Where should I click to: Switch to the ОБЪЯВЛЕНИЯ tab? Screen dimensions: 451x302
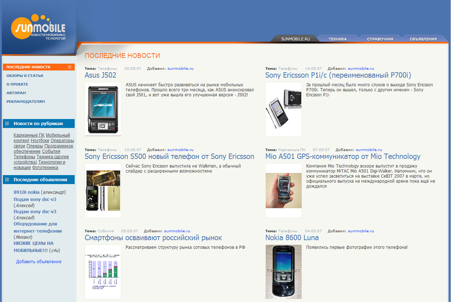pos(423,39)
